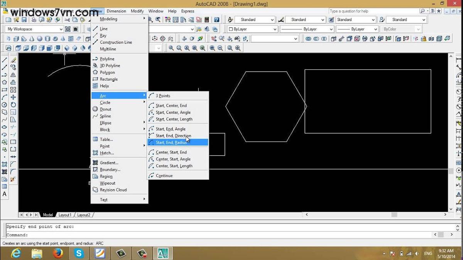Select the Rectangle tool in left toolbar
This screenshot has width=463, height=260.
5,89
